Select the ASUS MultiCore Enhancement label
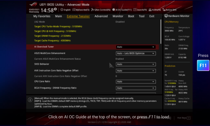The width and height of the screenshot is (210, 126). pos(50,53)
